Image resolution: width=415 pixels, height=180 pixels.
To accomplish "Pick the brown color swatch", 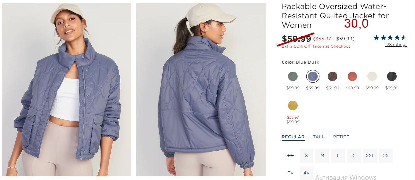I will click(332, 76).
